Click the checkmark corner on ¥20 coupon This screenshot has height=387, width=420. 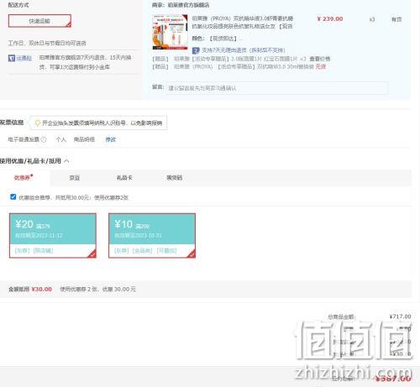pyautogui.click(x=92, y=254)
